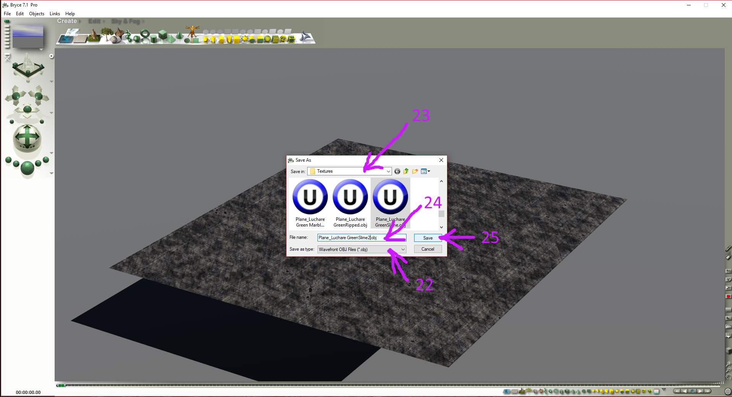Viewport: 732px width, 397px height.
Task: Go back to last folder visited
Action: coord(397,172)
